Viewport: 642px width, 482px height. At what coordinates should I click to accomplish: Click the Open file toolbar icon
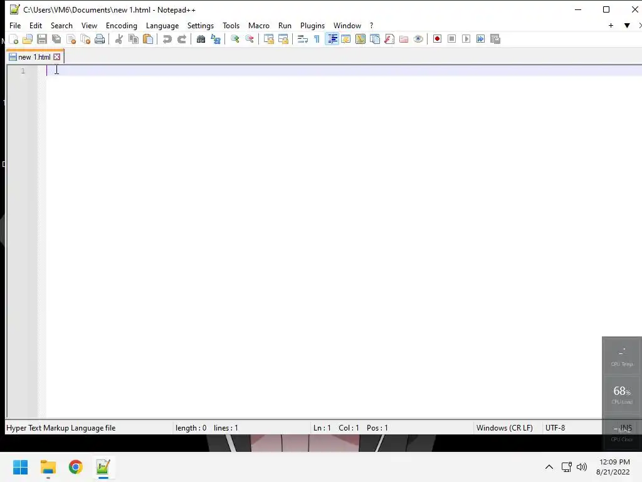(x=28, y=39)
